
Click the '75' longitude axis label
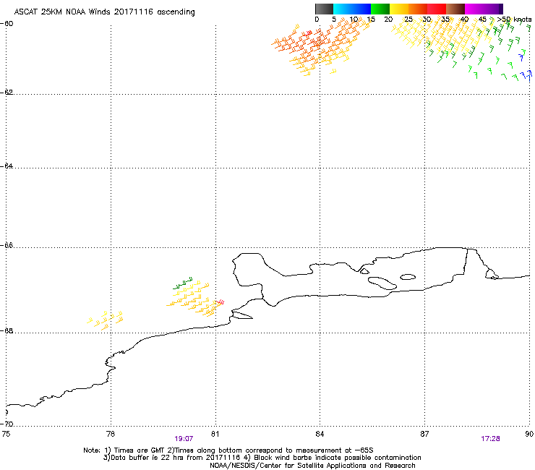coord(6,434)
